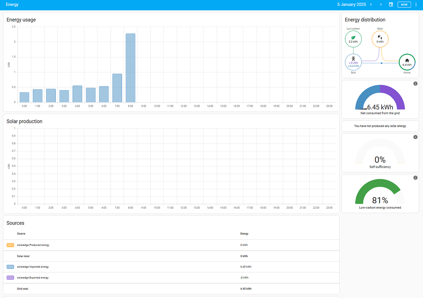Click the info icon on the Low-carbon energy card
The width and height of the screenshot is (423, 298).
click(415, 178)
